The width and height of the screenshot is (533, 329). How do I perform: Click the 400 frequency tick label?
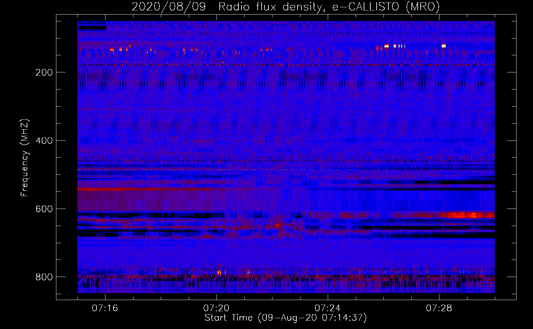tap(44, 141)
